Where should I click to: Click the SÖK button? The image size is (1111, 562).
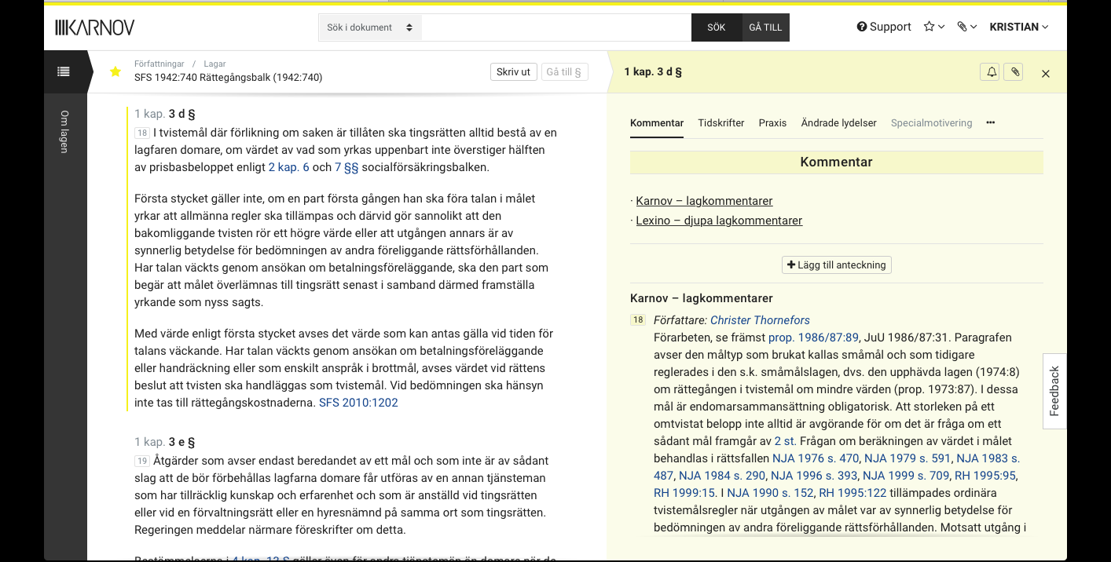tap(717, 27)
